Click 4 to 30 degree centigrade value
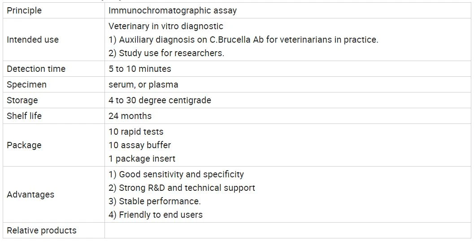Viewport: 474px width, 242px height. tap(160, 100)
